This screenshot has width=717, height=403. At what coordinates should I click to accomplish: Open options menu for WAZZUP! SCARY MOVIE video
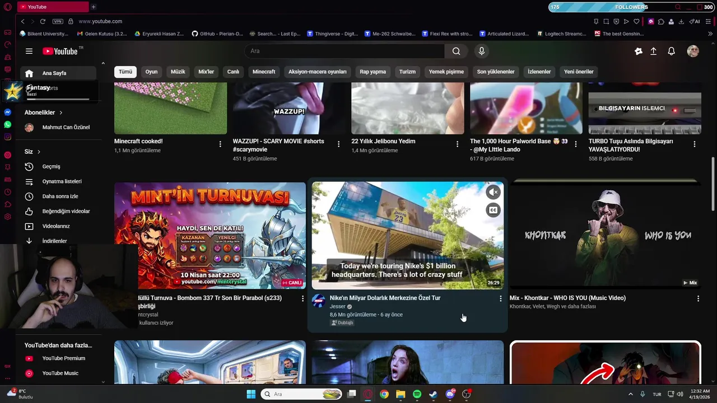(338, 144)
